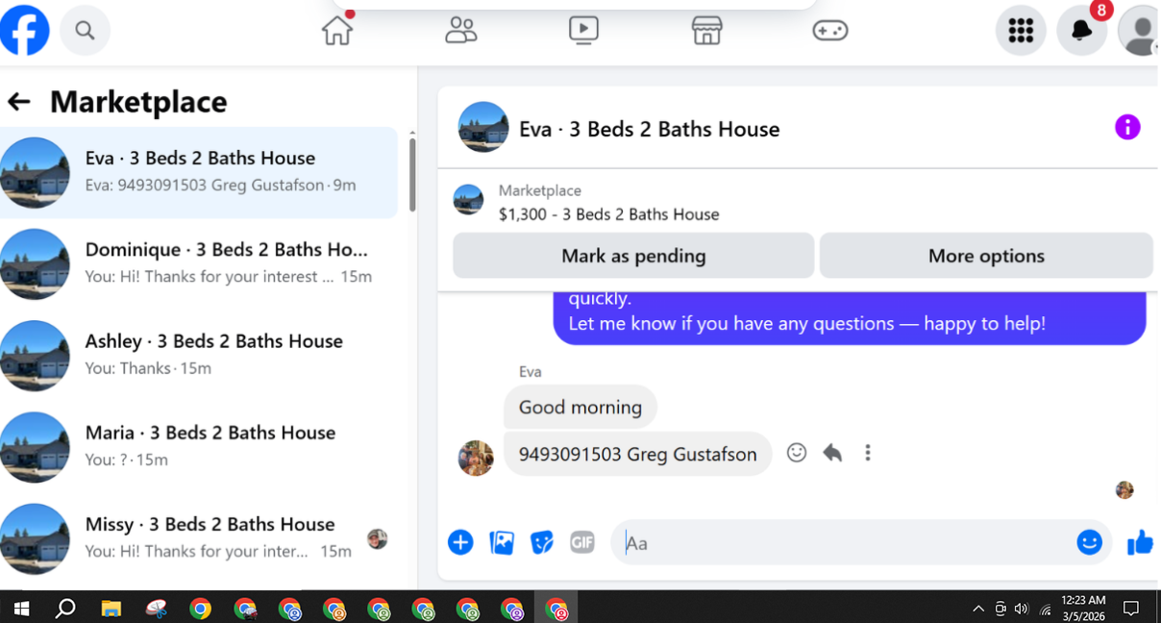Viewport: 1161px width, 623px height.
Task: Click Eva's house thumbnail in the chat header
Action: point(483,127)
